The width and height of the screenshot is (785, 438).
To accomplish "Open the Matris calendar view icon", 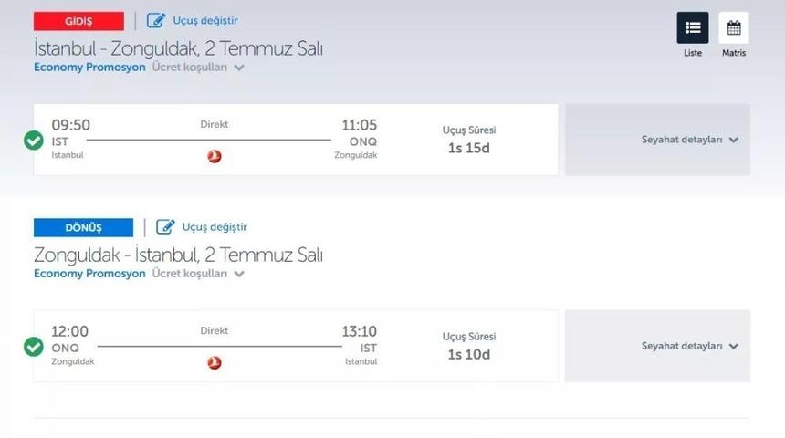I will tap(733, 27).
